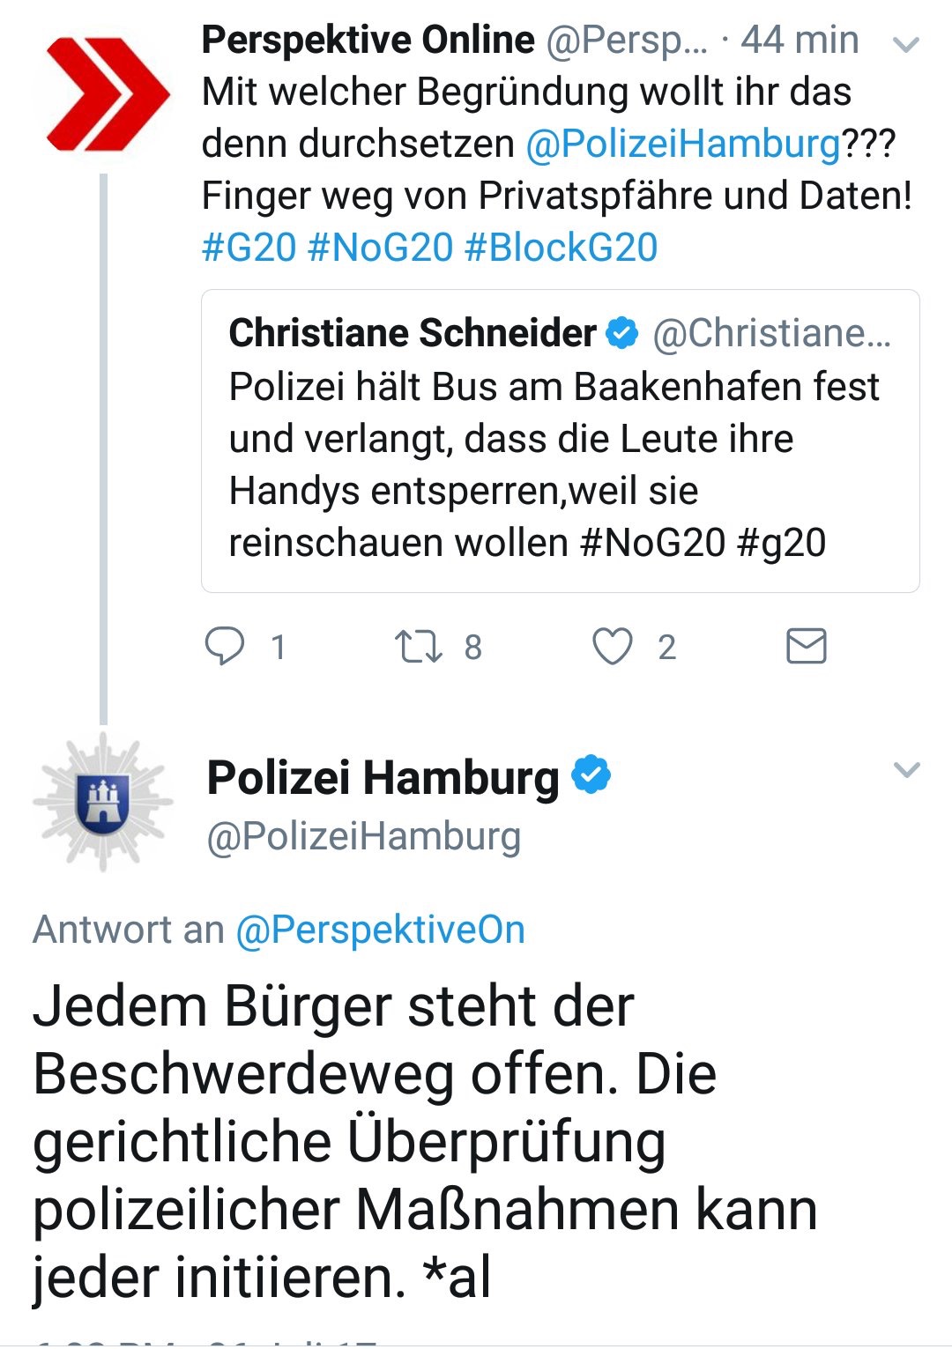Like the tweet with the heart icon
Image resolution: width=952 pixels, height=1349 pixels.
pos(612,647)
